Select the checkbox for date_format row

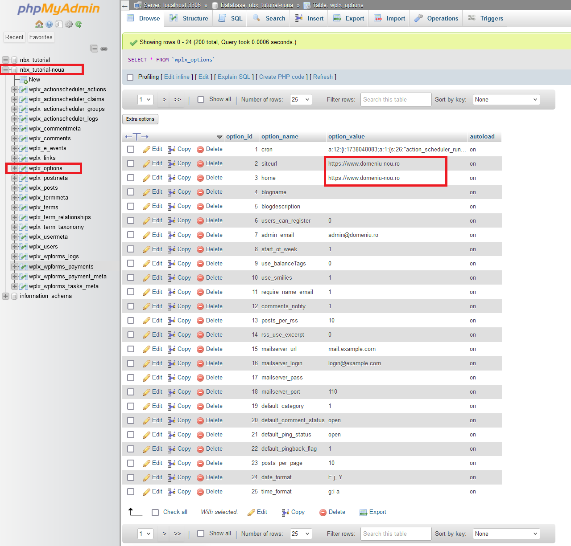[x=131, y=477]
